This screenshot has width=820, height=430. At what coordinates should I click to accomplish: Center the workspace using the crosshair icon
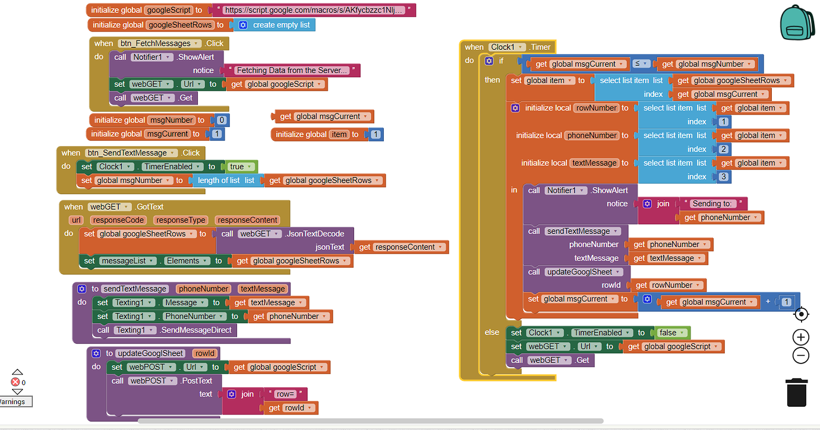pos(801,314)
